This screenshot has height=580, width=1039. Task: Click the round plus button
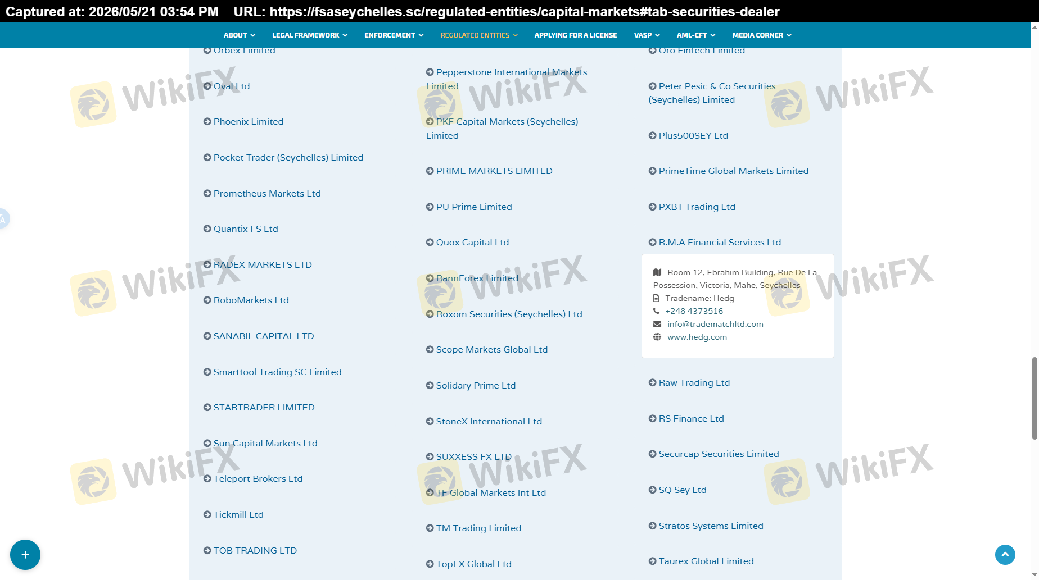tap(25, 555)
